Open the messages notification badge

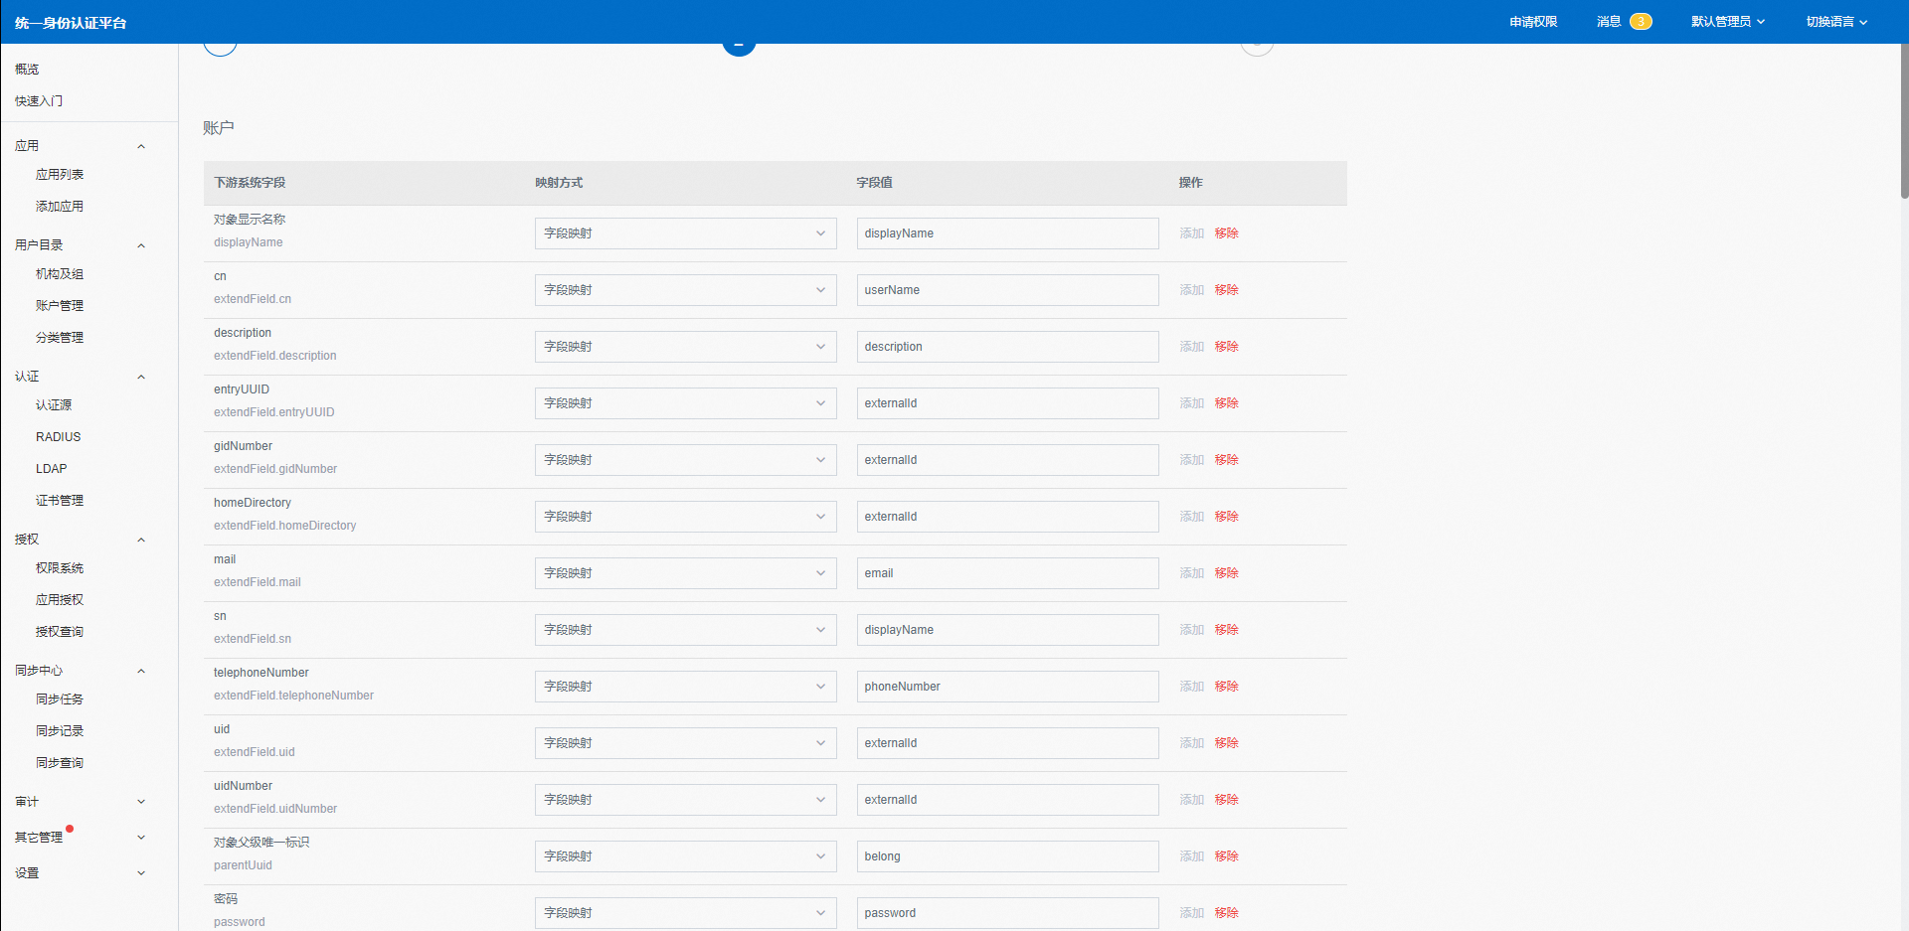[x=1640, y=22]
